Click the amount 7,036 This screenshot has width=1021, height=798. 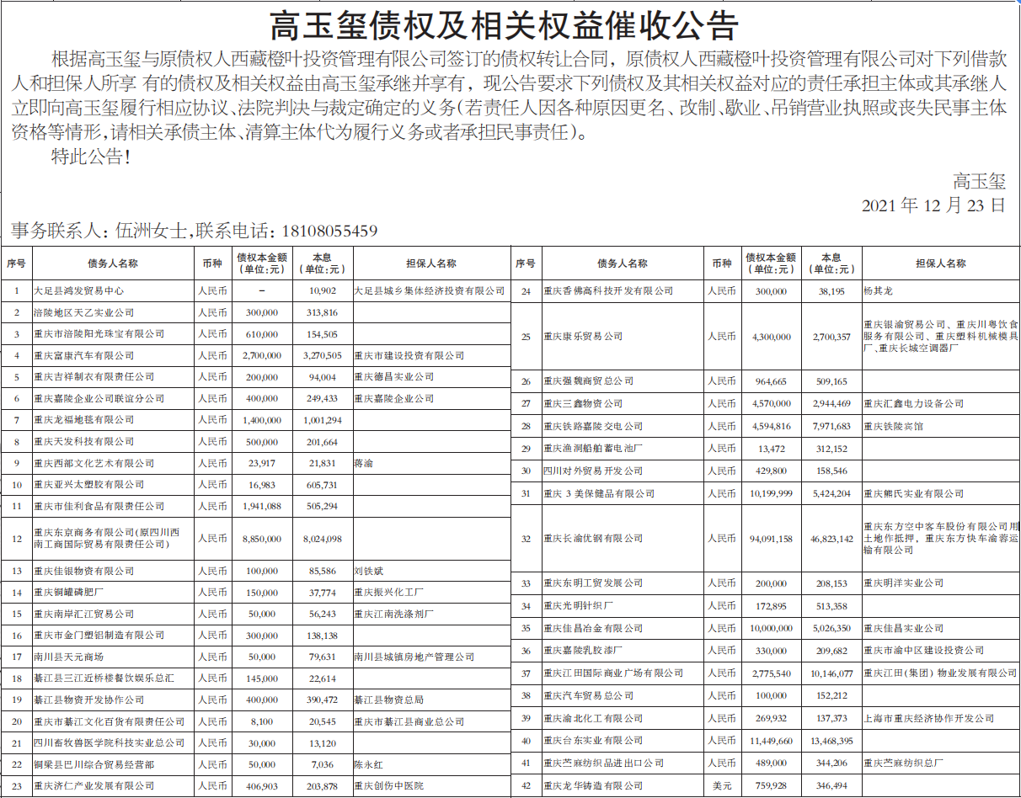323,766
